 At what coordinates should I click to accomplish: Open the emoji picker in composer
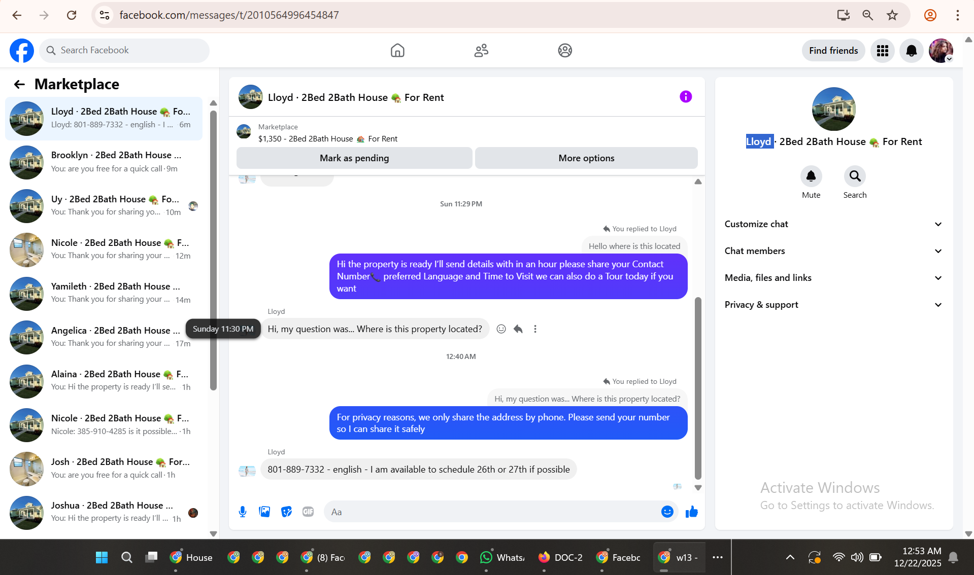(667, 512)
